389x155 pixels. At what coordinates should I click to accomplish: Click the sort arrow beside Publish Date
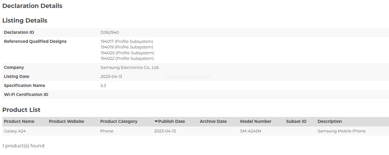(156, 122)
